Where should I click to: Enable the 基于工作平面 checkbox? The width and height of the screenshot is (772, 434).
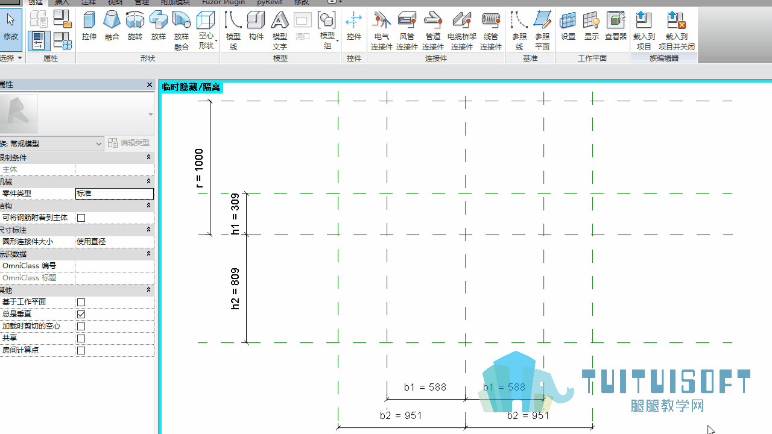(x=81, y=302)
